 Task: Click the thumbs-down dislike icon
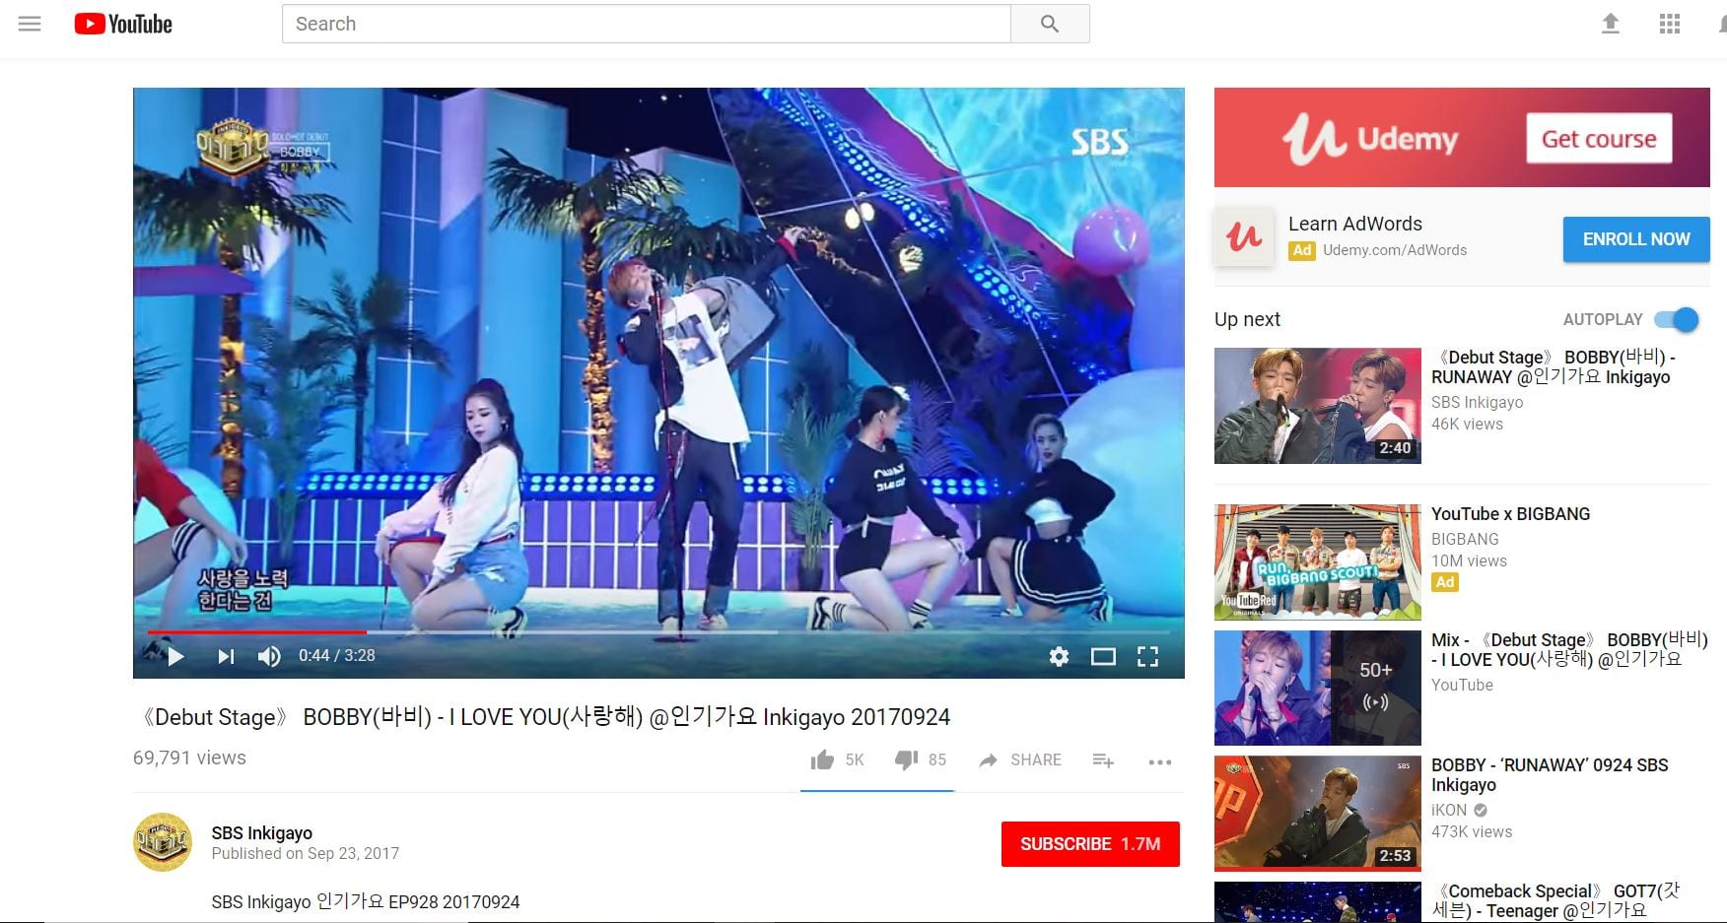click(x=905, y=758)
